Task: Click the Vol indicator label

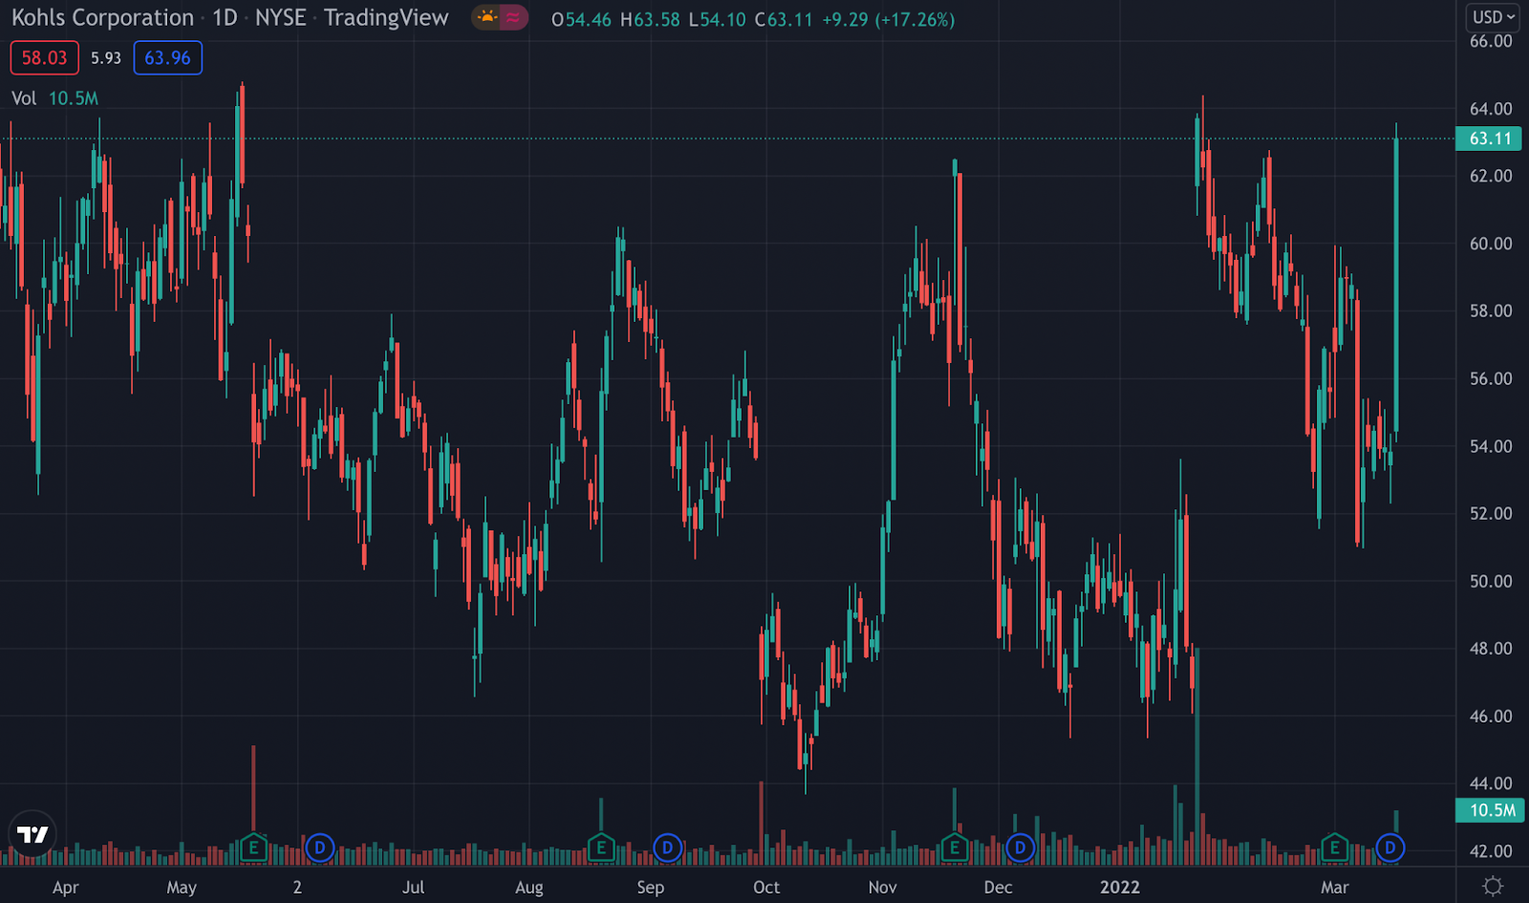Action: click(x=24, y=98)
